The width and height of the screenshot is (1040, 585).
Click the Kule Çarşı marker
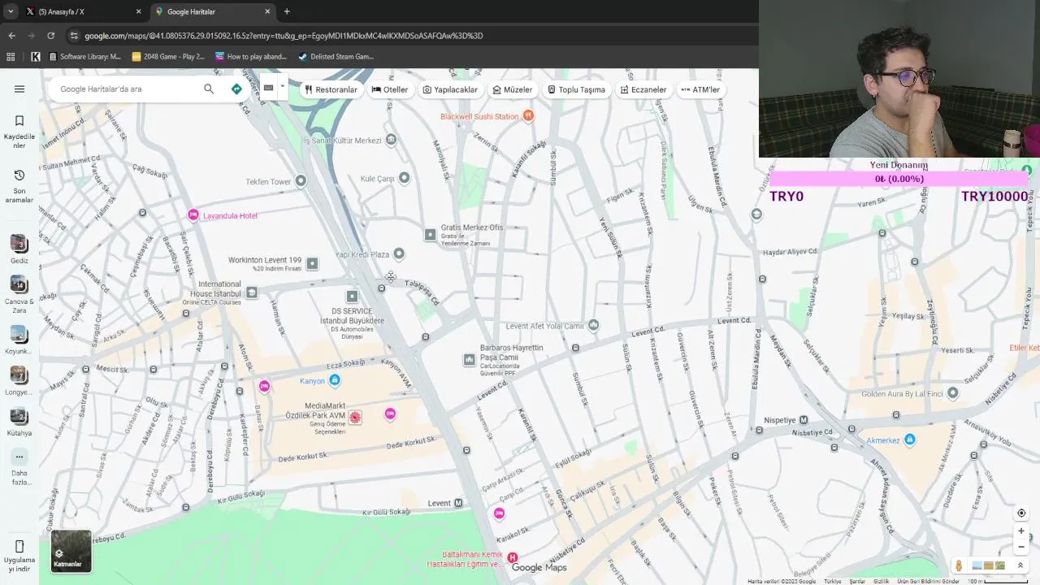[x=404, y=178]
